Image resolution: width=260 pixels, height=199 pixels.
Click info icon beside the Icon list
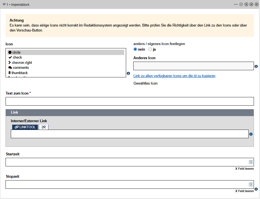[x=128, y=73]
